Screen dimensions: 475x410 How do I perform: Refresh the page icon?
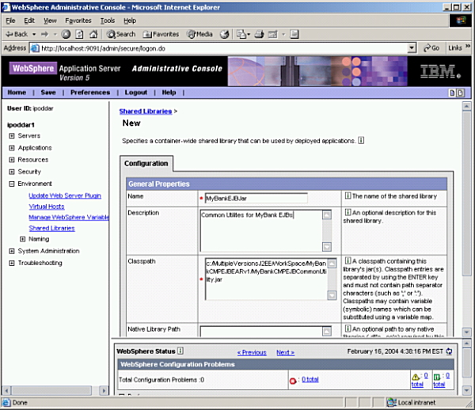pyautogui.click(x=79, y=34)
